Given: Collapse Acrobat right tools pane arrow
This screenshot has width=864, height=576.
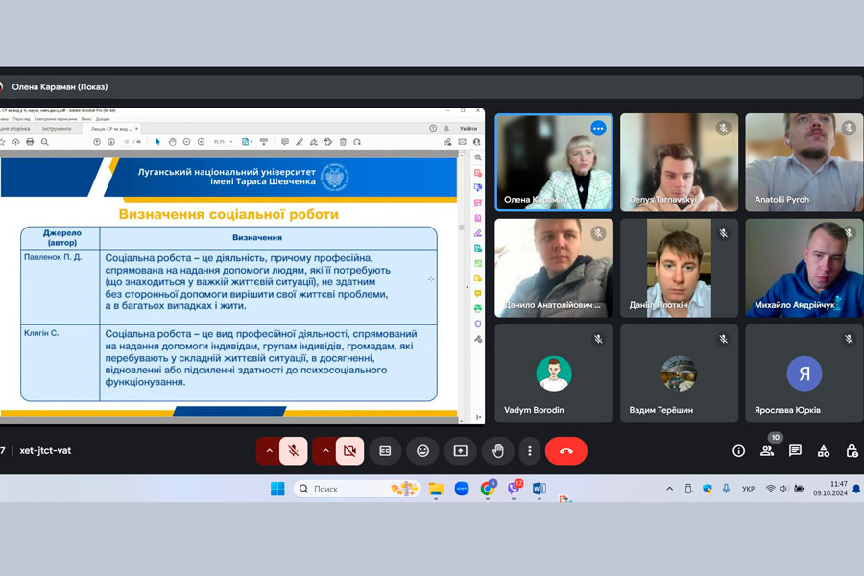Looking at the screenshot, I should (x=468, y=287).
